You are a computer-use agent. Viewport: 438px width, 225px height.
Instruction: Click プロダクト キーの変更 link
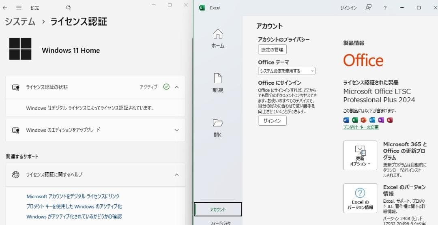click(361, 127)
